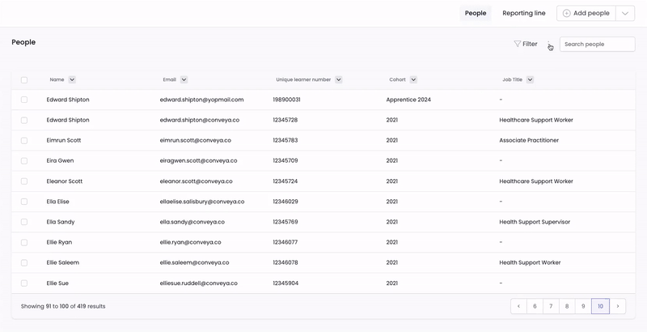Expand the Job Title column menu
Screen dimensions: 647x332
(530, 79)
